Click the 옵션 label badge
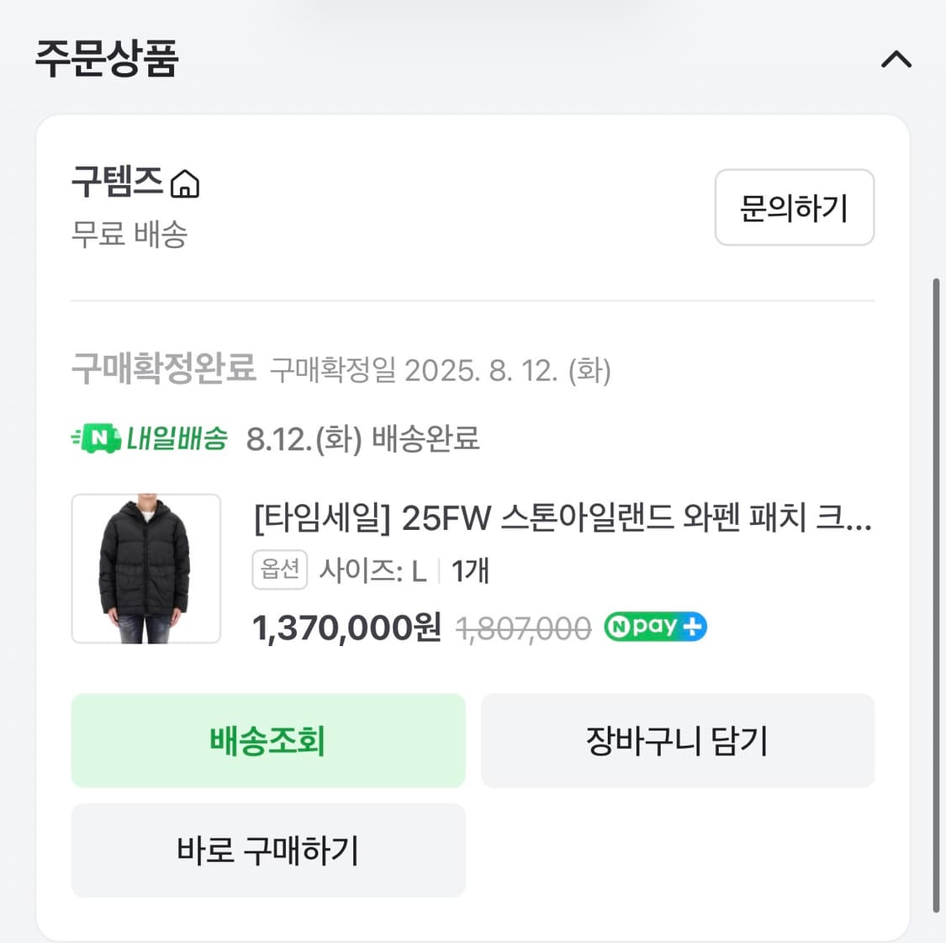Screen dimensions: 946x943 tap(280, 570)
